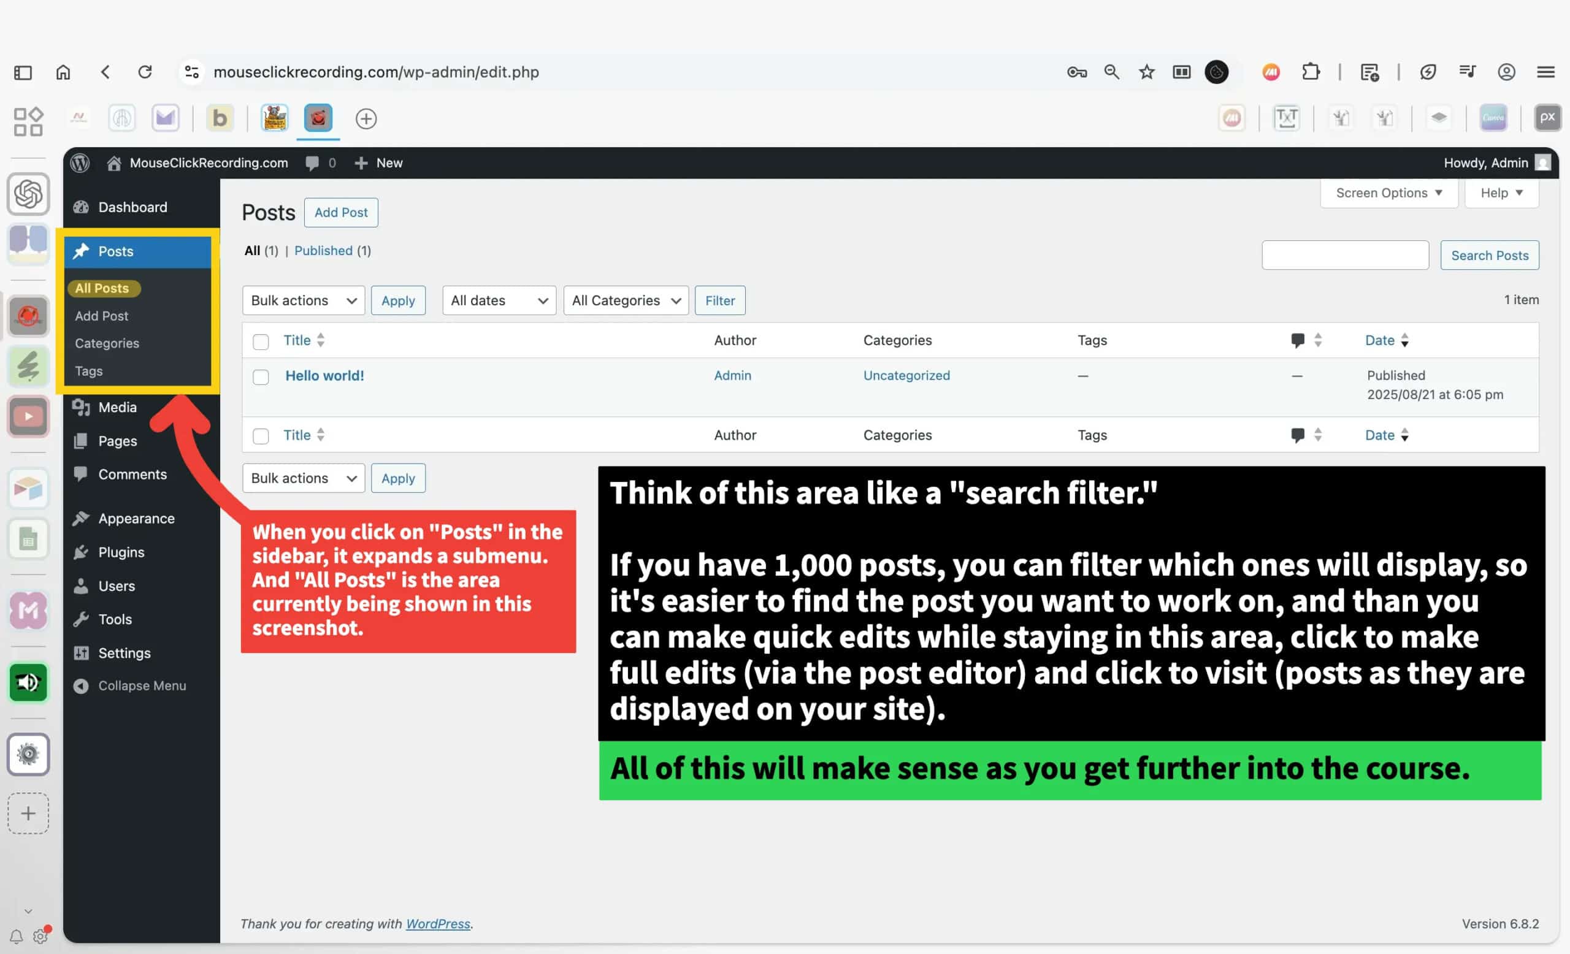The width and height of the screenshot is (1570, 954).
Task: Click the browser home icon
Action: click(x=63, y=72)
